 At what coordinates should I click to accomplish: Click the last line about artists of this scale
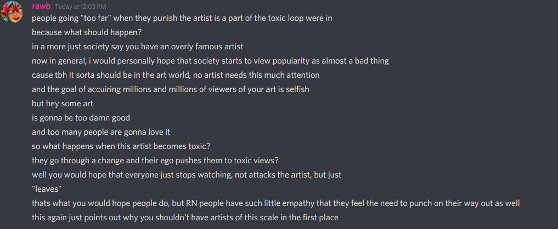point(185,217)
